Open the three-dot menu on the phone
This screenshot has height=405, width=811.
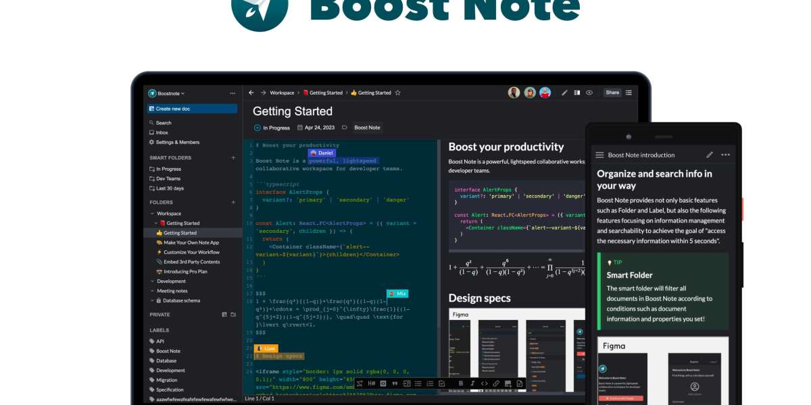pyautogui.click(x=725, y=155)
